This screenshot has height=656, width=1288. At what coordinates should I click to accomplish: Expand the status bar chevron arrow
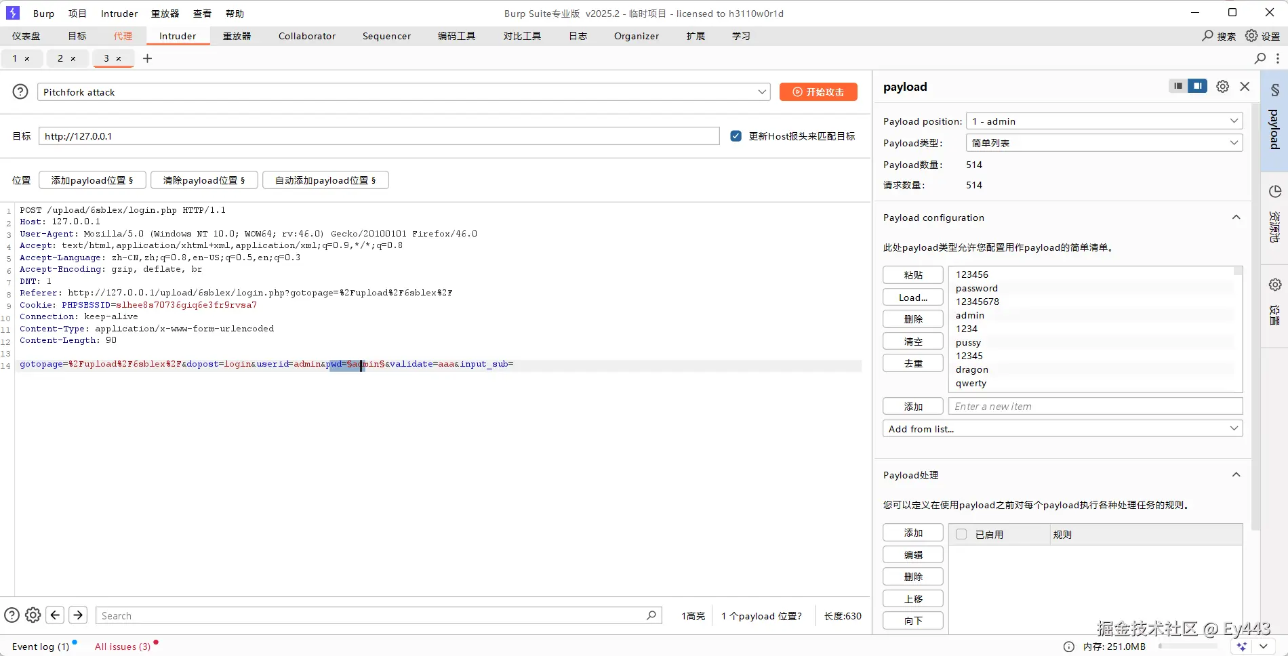point(1264,647)
